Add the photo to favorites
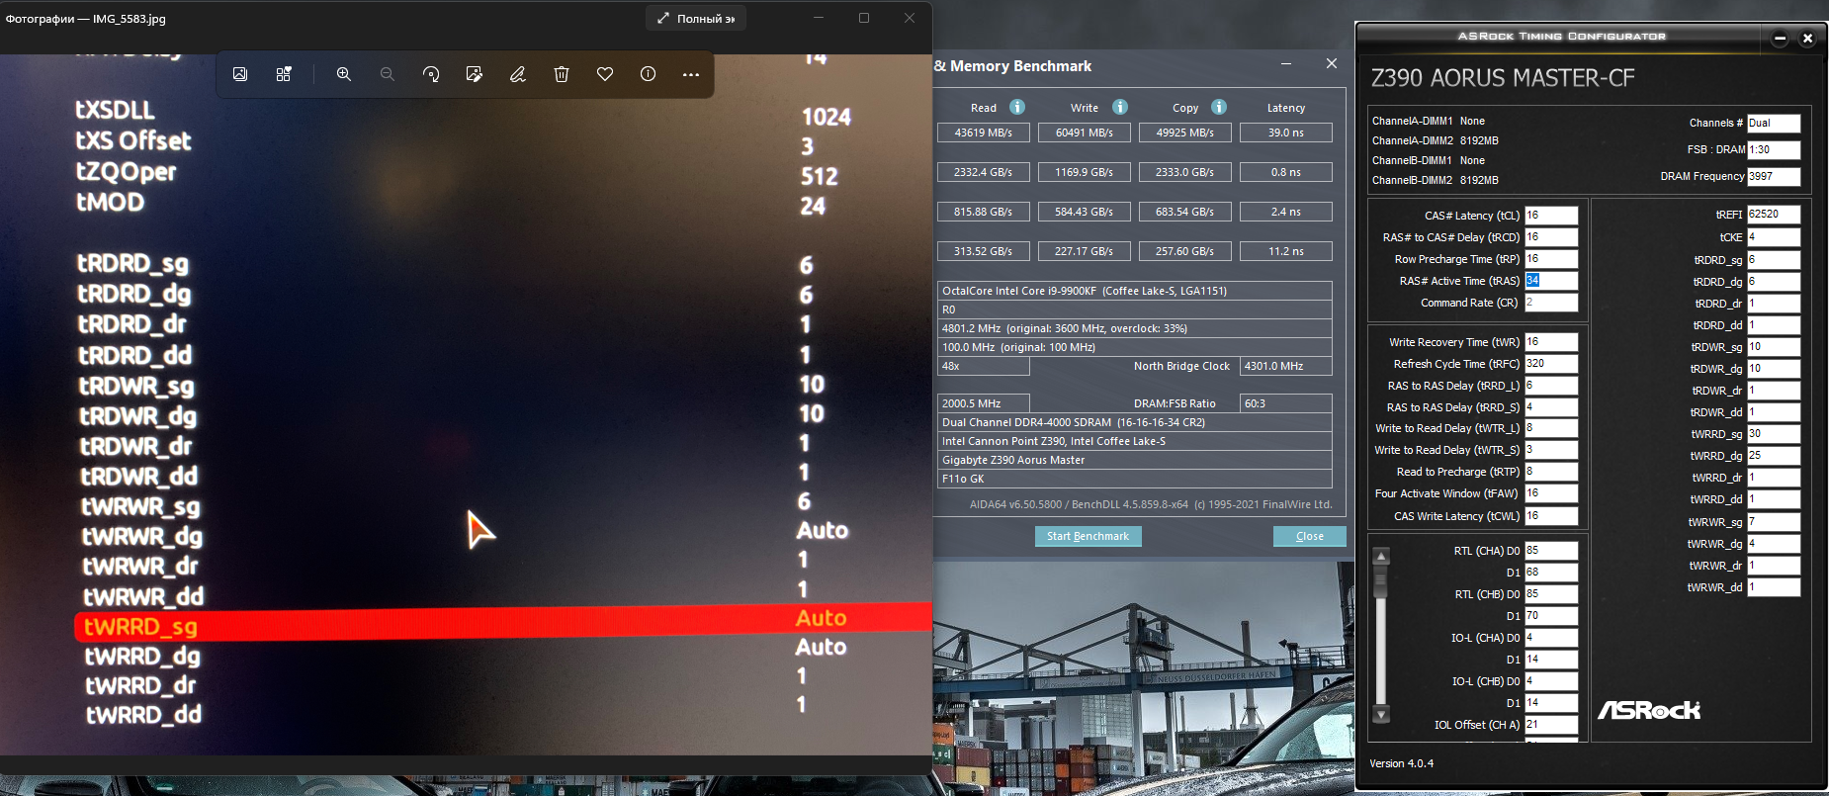Screen dimensions: 1829x796 click(605, 74)
